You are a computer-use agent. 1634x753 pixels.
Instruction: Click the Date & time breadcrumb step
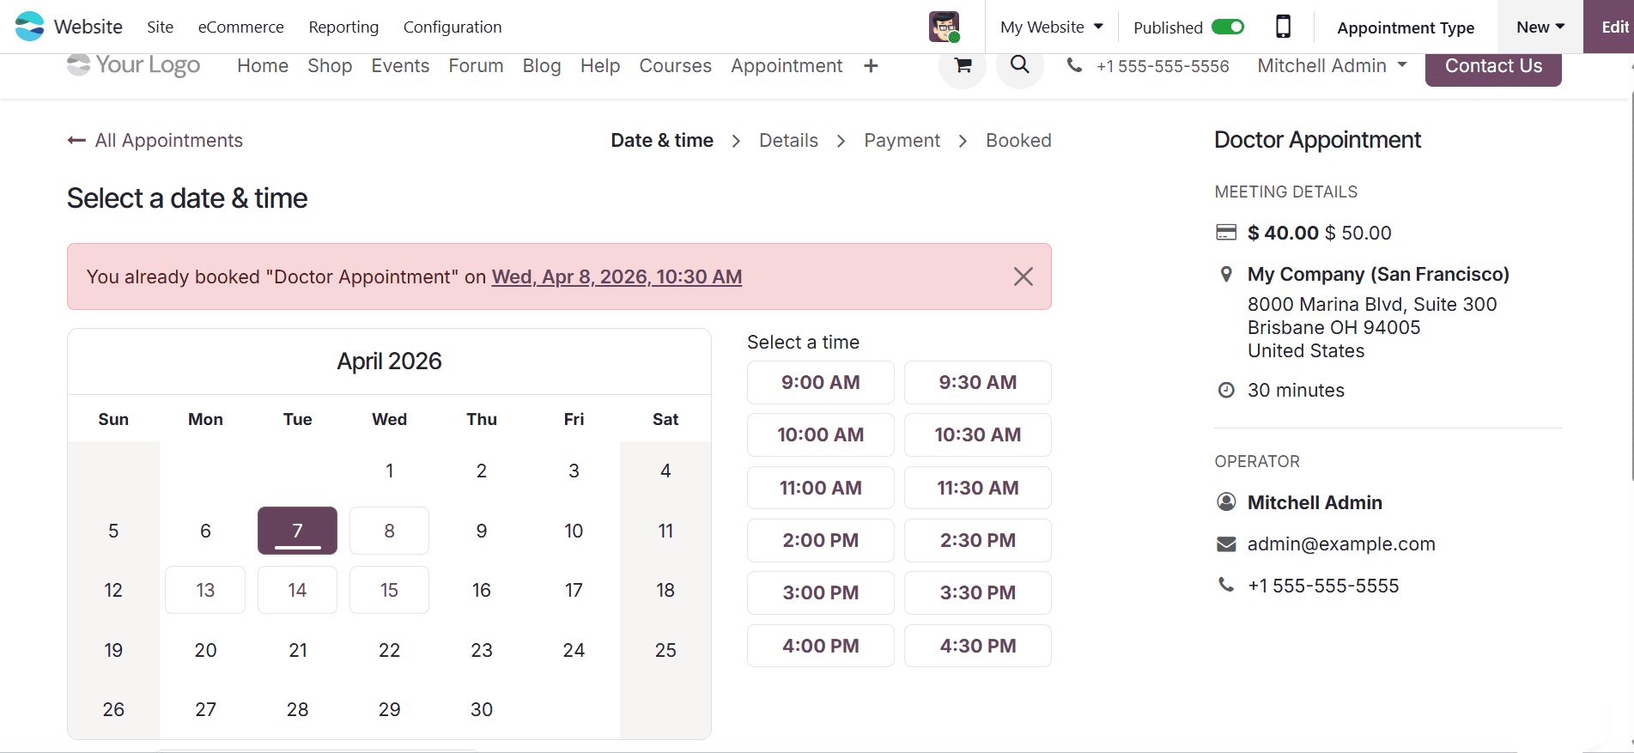click(662, 140)
